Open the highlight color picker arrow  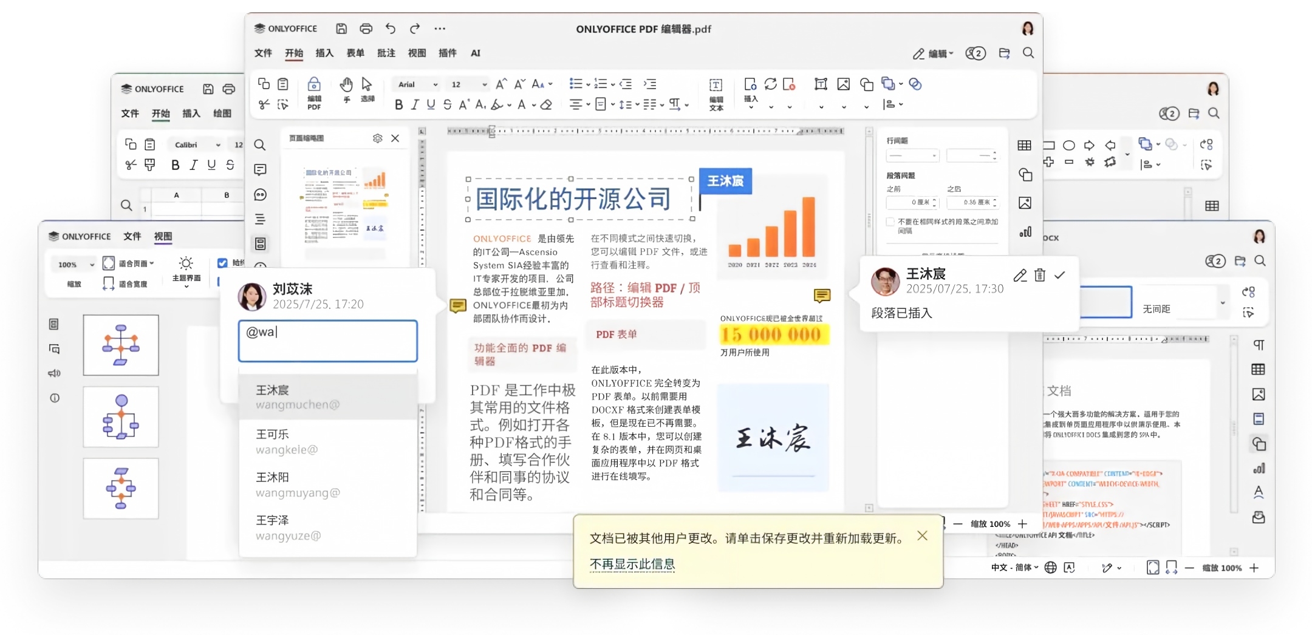(509, 106)
